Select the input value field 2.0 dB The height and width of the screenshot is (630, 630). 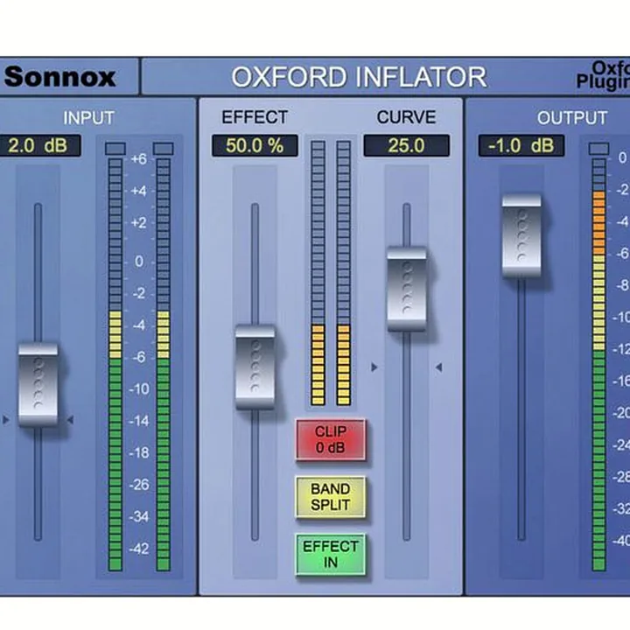pos(39,145)
